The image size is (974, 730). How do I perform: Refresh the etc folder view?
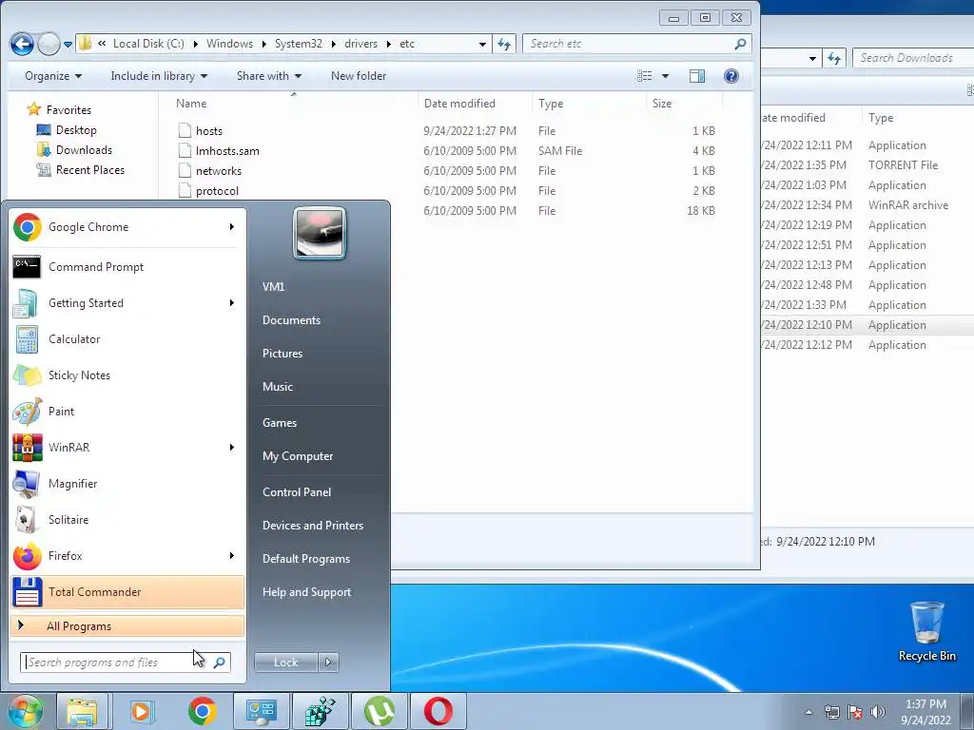pos(504,44)
